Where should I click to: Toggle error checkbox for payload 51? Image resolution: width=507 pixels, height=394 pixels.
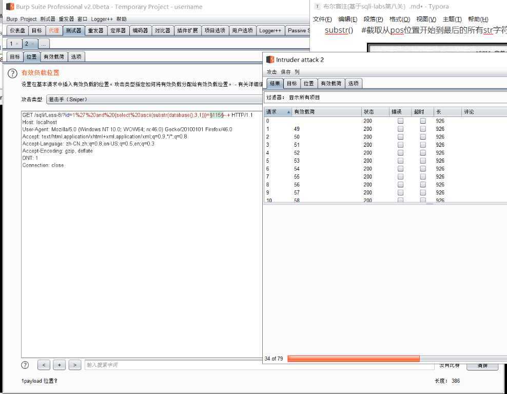pyautogui.click(x=400, y=145)
